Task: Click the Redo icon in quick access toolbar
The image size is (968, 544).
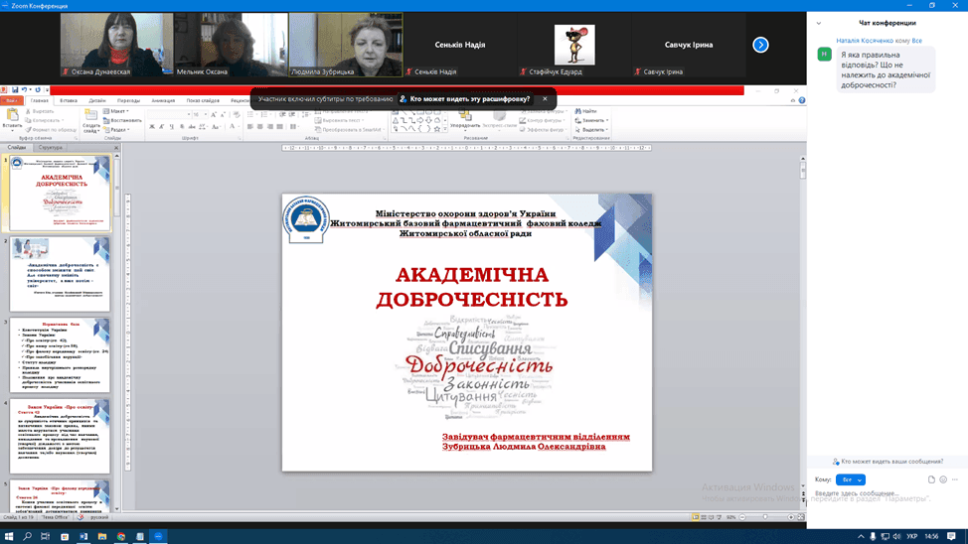Action: [38, 90]
